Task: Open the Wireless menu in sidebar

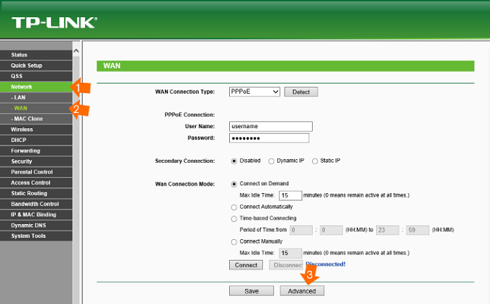Action: tap(22, 129)
